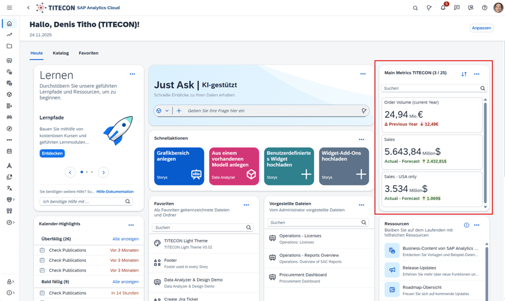This screenshot has height=301, width=505.
Task: Click the Main Metrics Suchen search field
Action: tap(431, 88)
